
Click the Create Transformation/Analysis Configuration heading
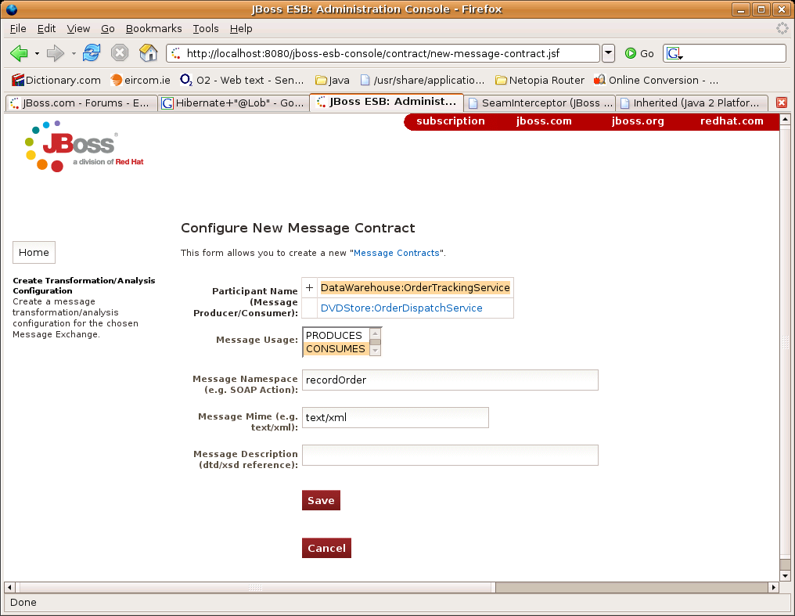point(84,286)
